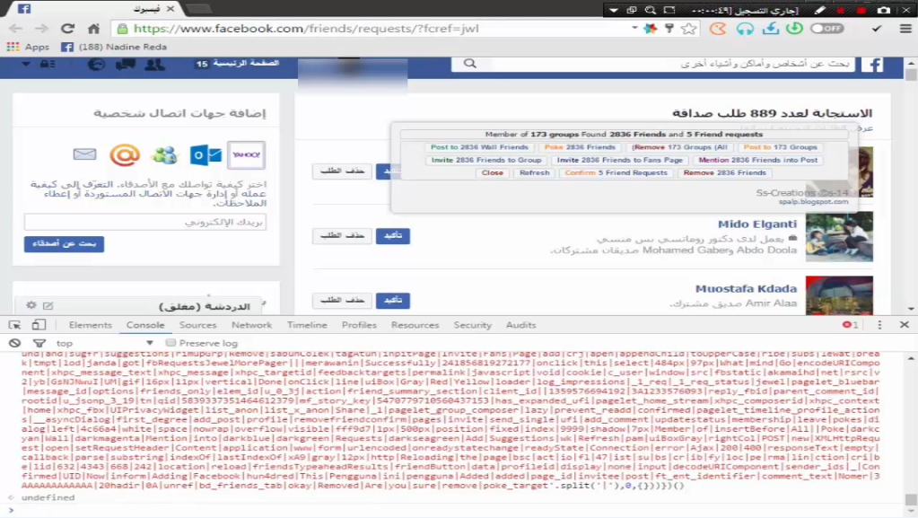Screen dimensions: 918x518
Task: Click Confirm 5 Friend Requests button
Action: coord(616,173)
